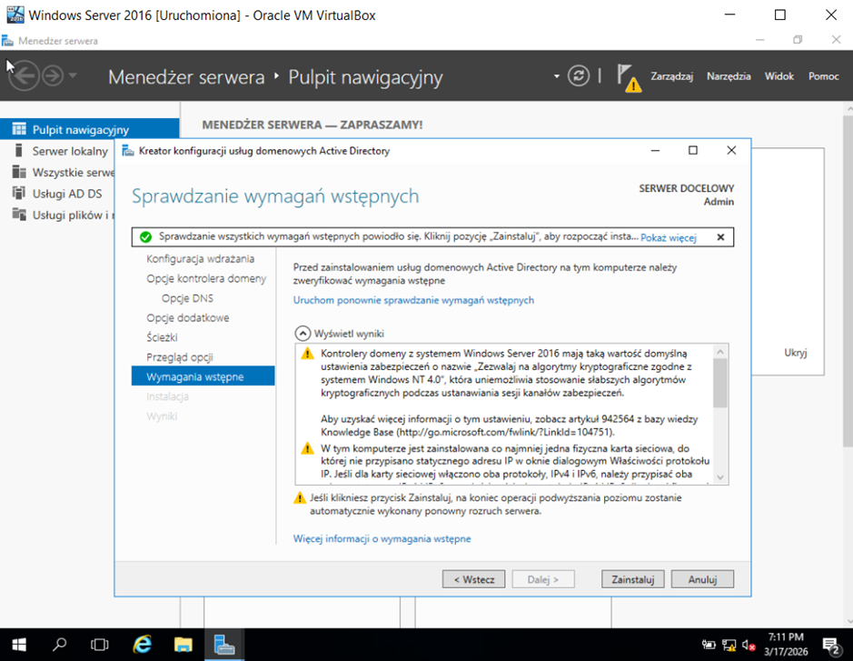The height and width of the screenshot is (661, 853).
Task: Click the Server Manager back arrow button
Action: pyautogui.click(x=25, y=76)
